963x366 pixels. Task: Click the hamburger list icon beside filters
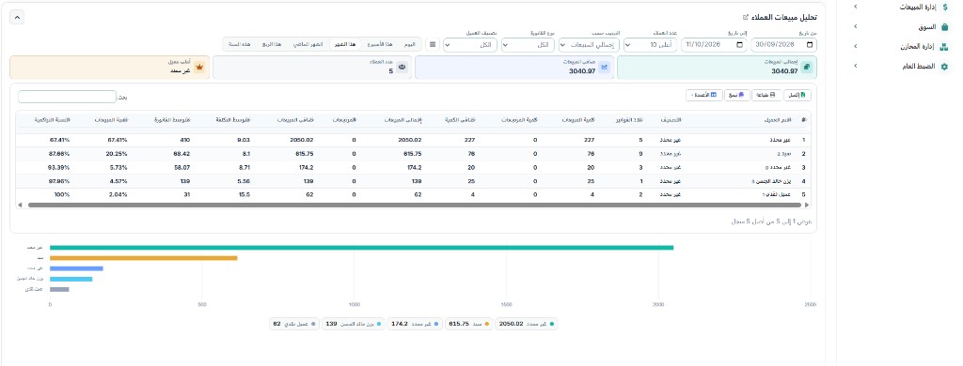tap(433, 45)
